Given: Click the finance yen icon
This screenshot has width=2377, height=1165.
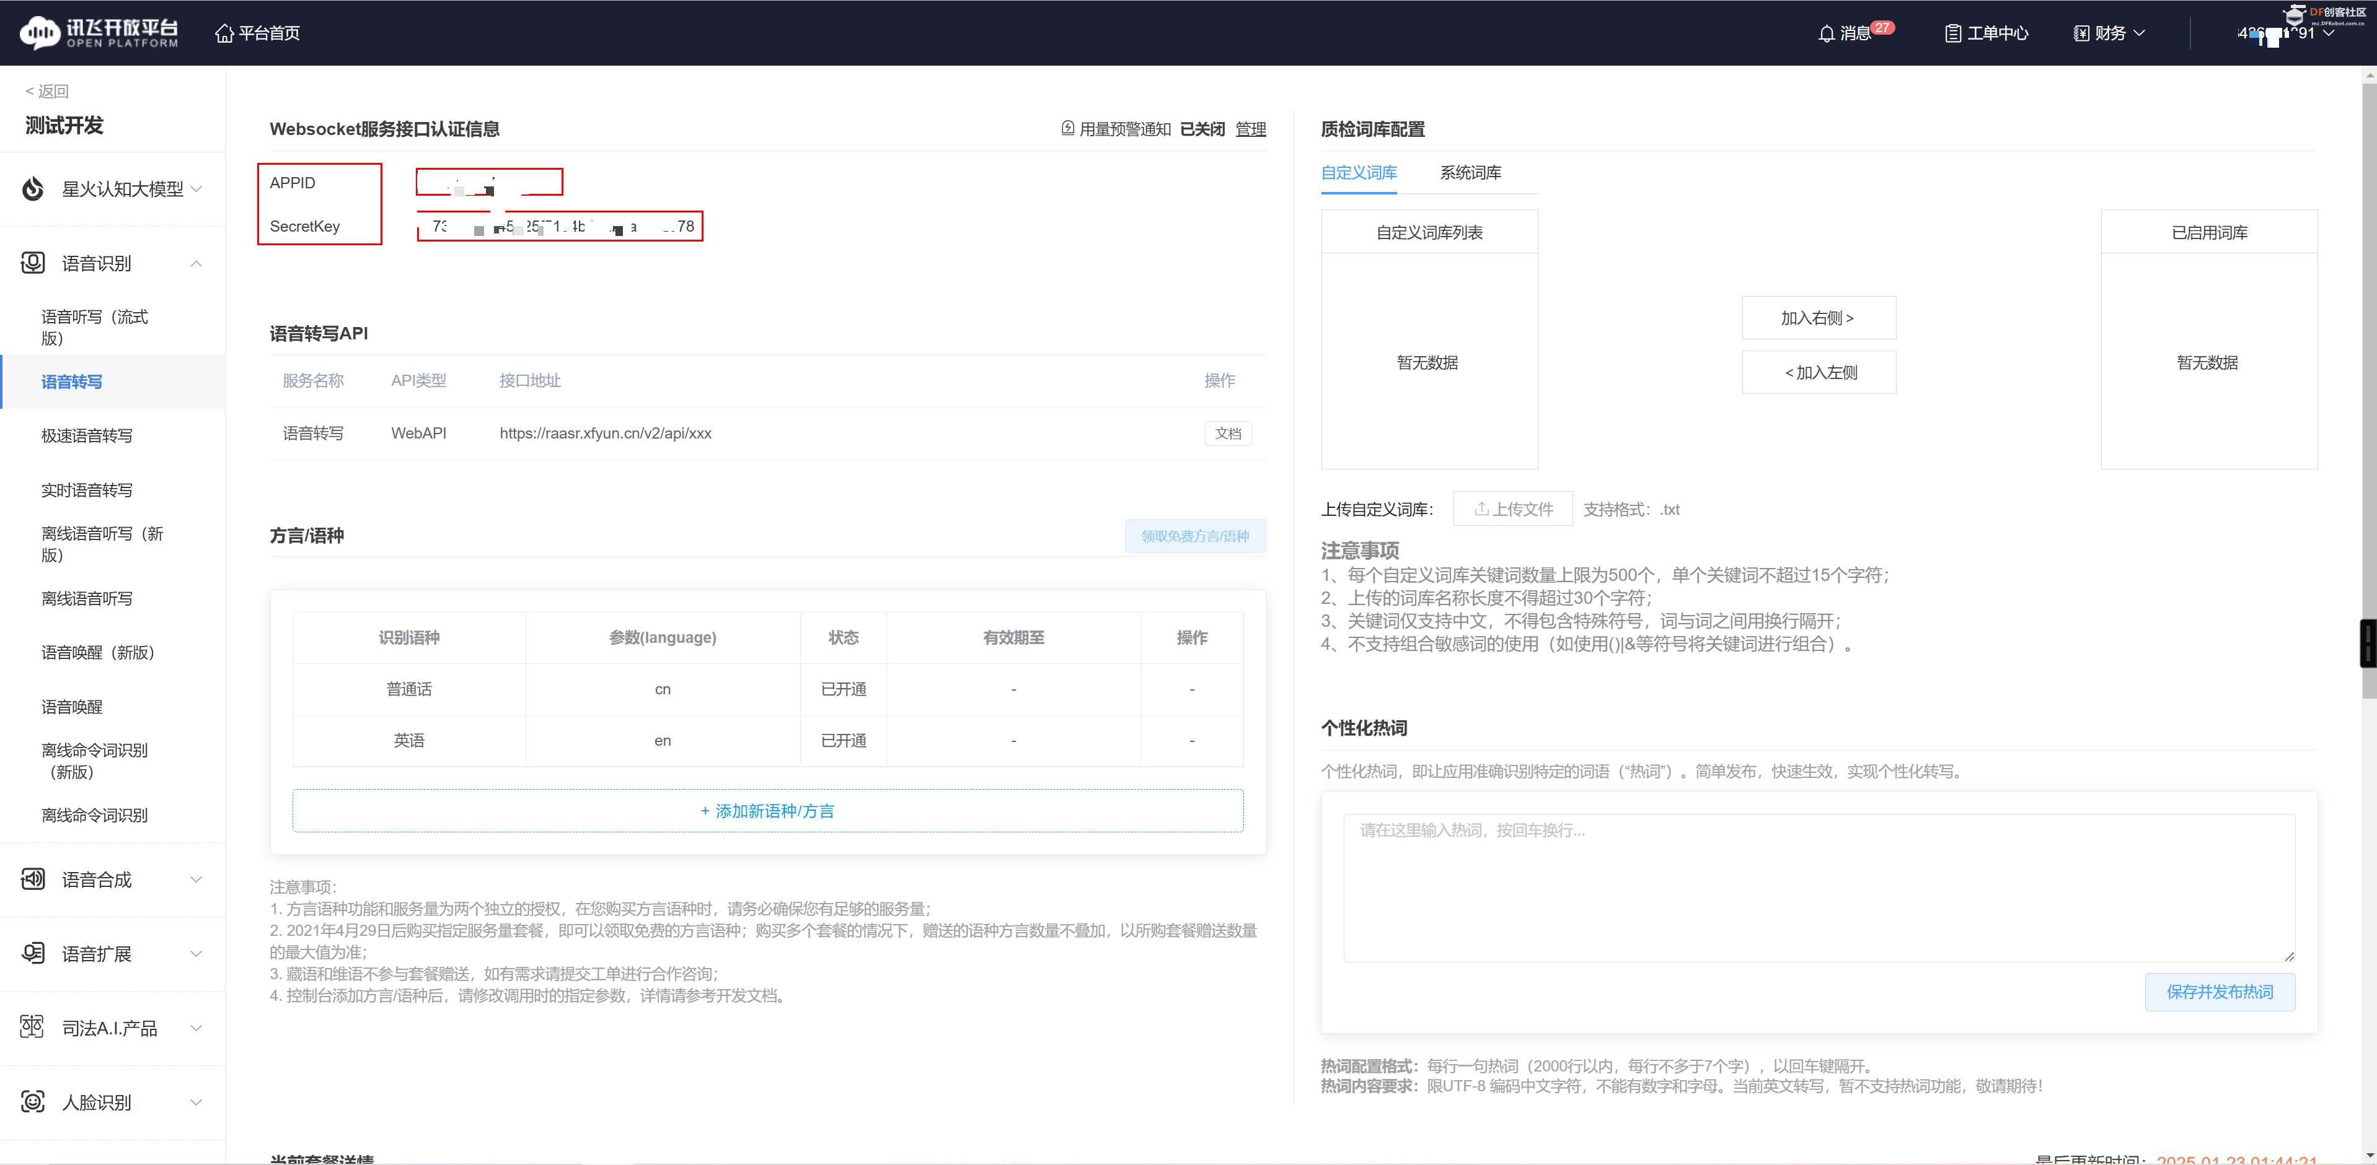Looking at the screenshot, I should 2082,33.
